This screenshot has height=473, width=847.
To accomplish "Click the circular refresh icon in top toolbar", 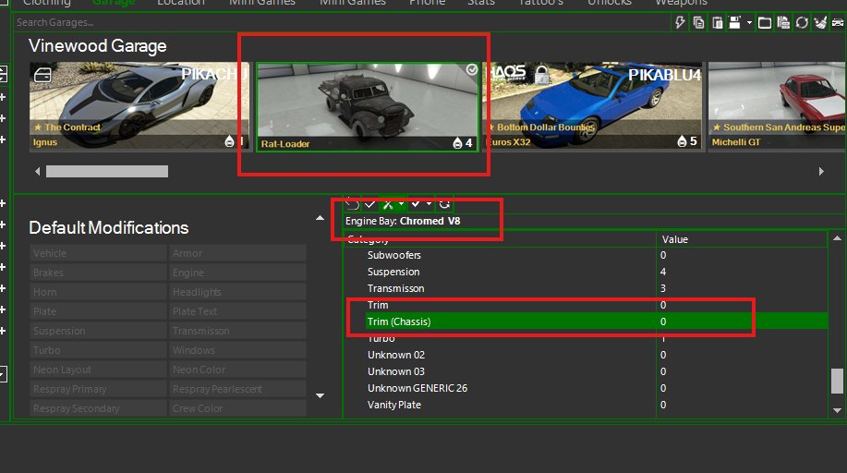I will coord(802,23).
